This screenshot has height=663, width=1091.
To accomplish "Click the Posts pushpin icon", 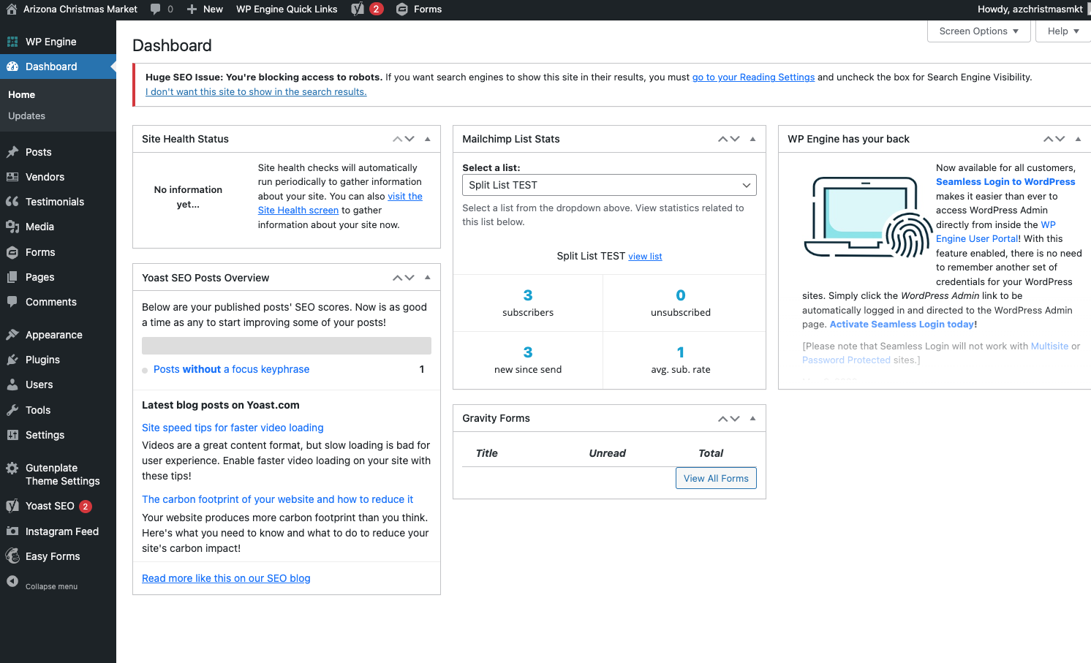I will click(12, 152).
